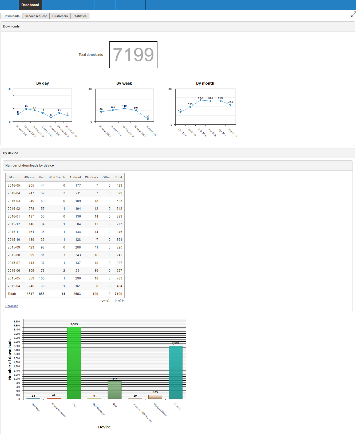Sort by the Total column header

tap(118, 177)
